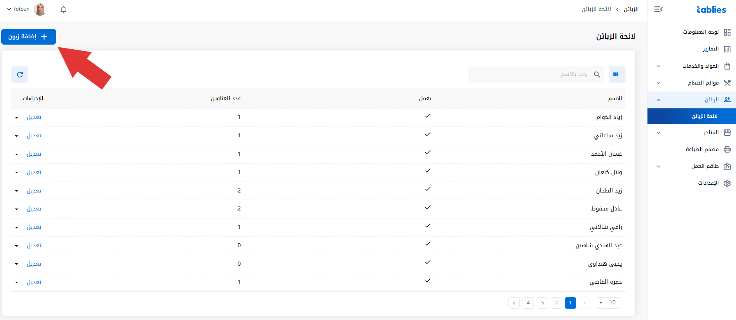
Task: Open the rows-per-page dropdown showing 10
Action: coord(608,303)
